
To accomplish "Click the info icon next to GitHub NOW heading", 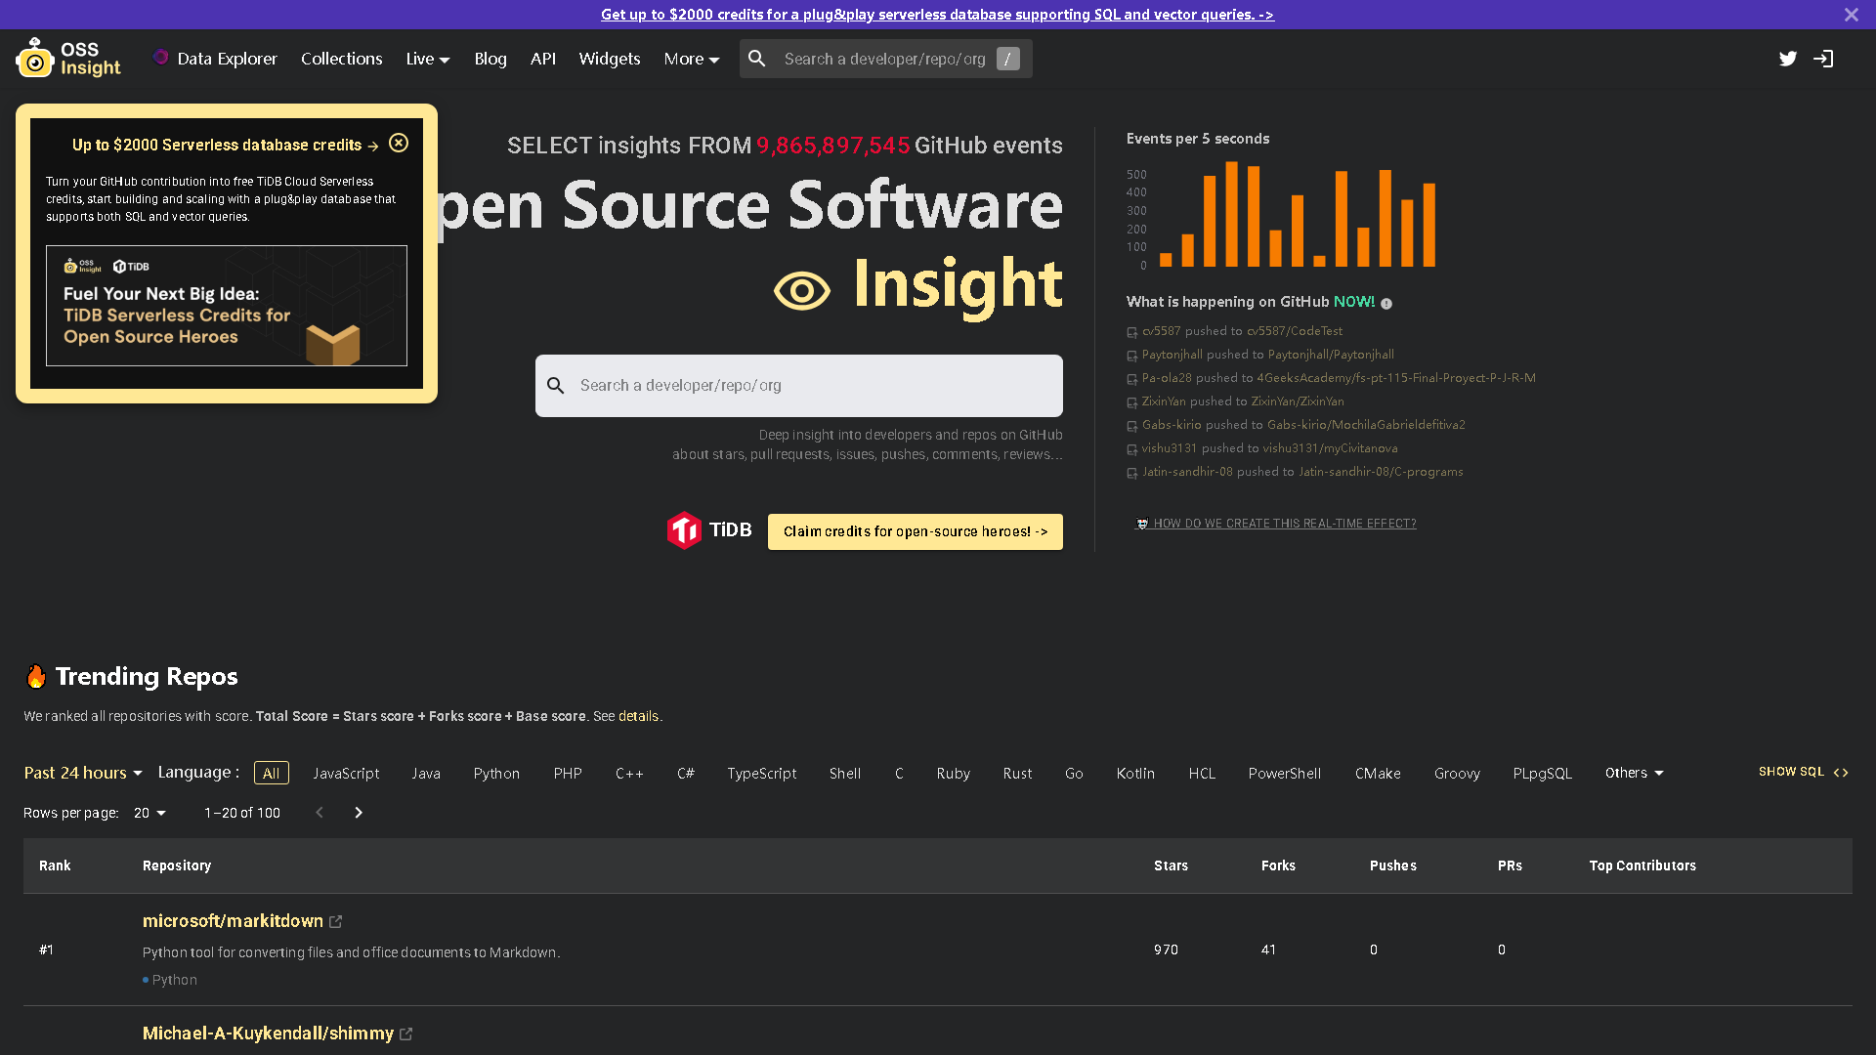I will tap(1386, 303).
